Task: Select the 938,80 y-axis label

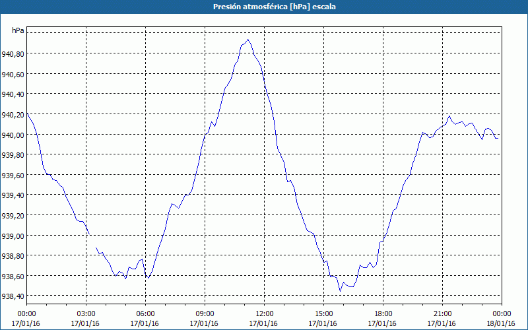Action: [x=13, y=256]
